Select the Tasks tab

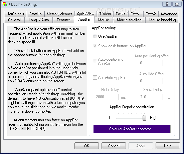coord(121,14)
